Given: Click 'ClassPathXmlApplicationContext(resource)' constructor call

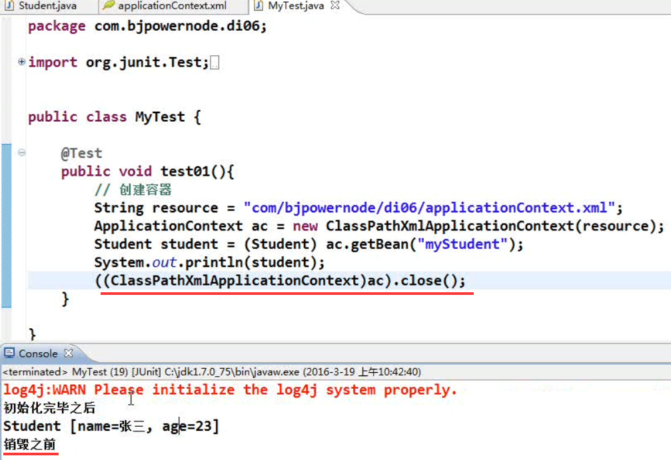Looking at the screenshot, I should tap(491, 226).
